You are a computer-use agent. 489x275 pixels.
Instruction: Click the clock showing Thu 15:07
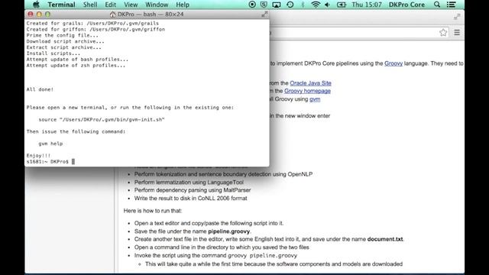367,5
